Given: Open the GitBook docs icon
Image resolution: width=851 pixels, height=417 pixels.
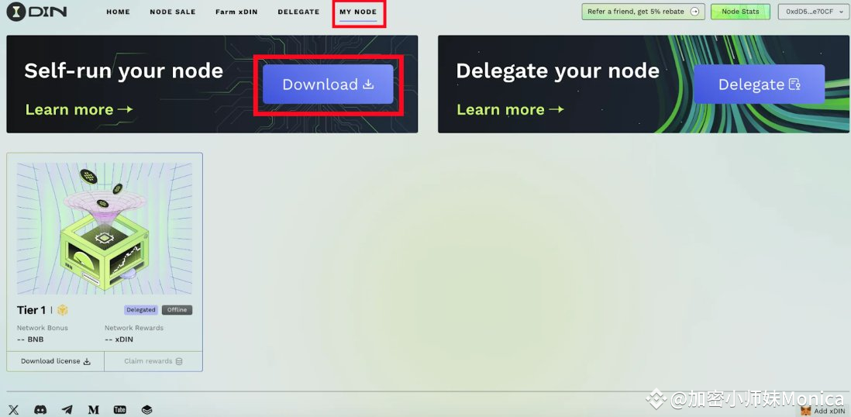Looking at the screenshot, I should coord(147,410).
